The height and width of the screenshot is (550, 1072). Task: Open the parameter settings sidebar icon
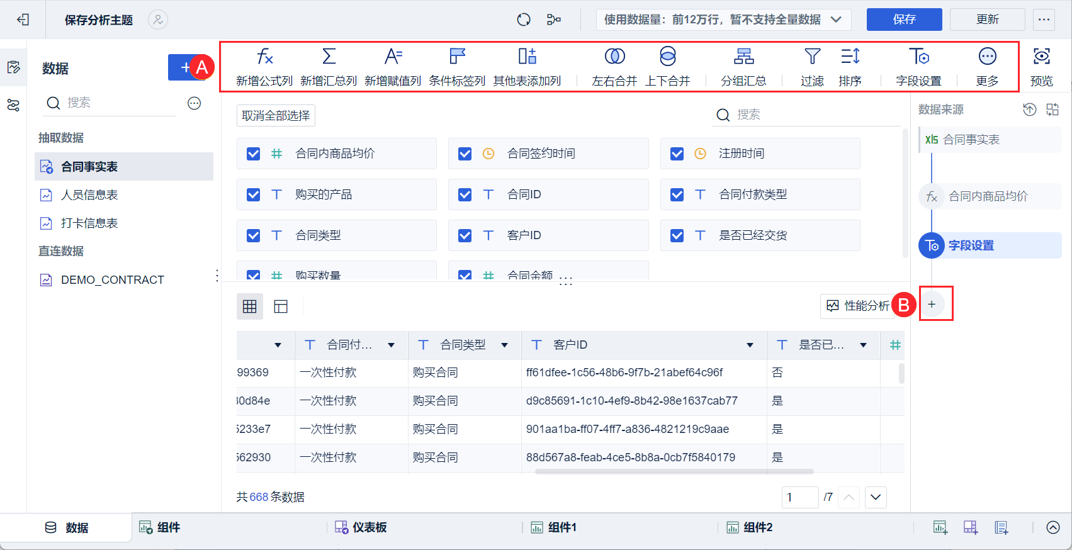[13, 105]
